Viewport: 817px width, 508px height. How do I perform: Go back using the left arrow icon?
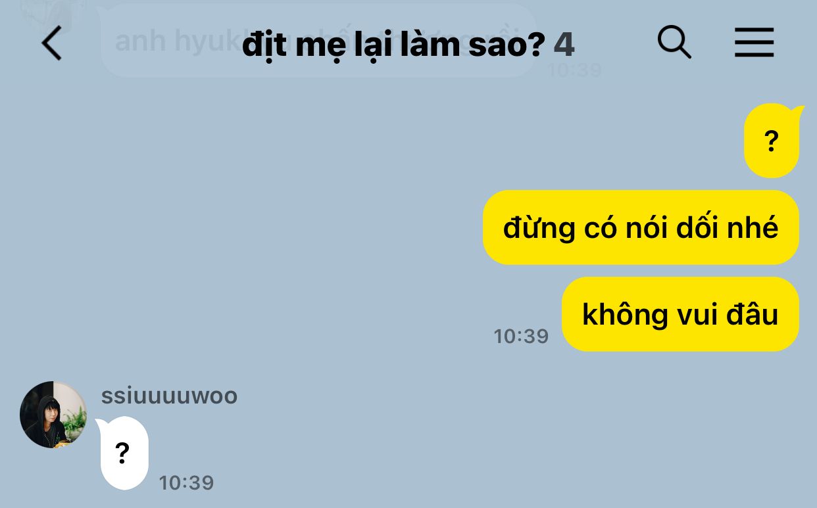click(51, 44)
